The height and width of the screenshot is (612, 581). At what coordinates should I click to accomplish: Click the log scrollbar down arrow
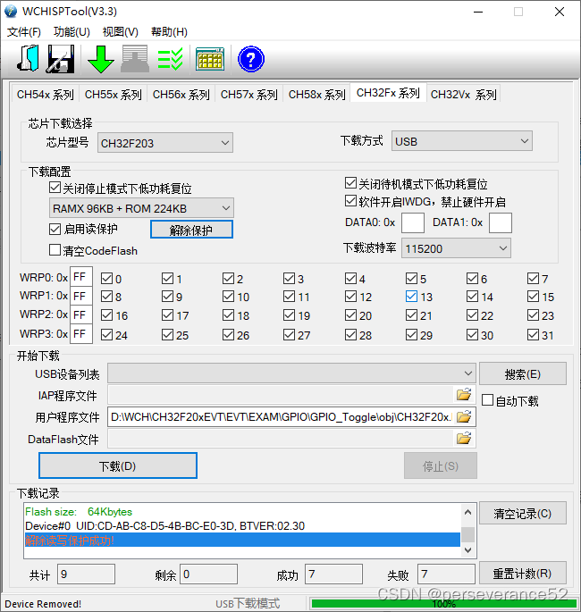pyautogui.click(x=468, y=549)
